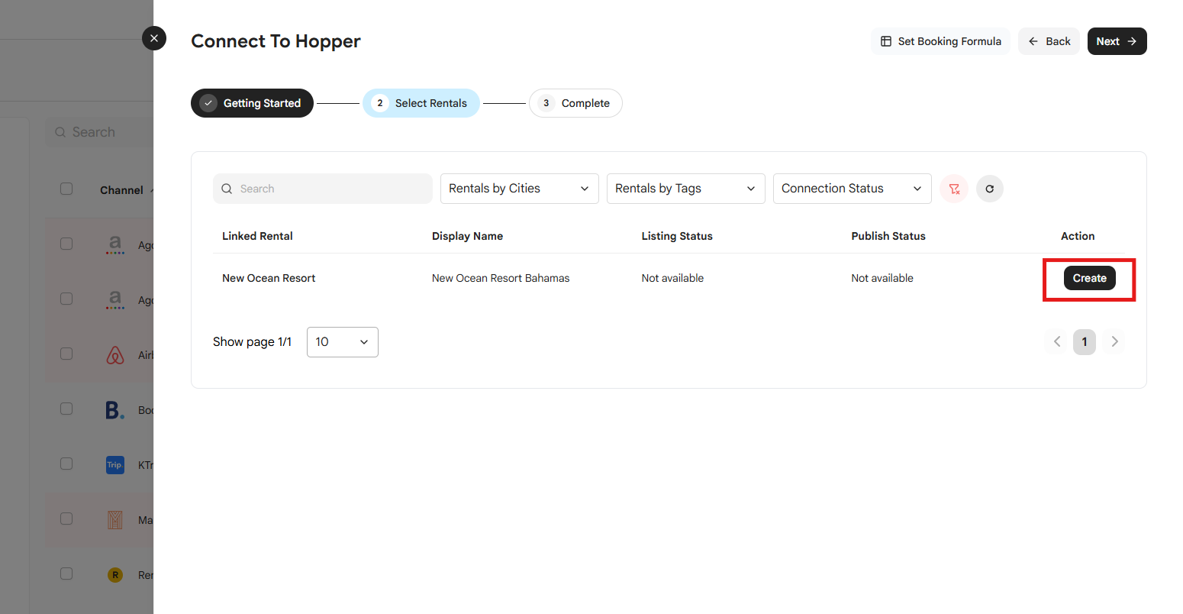Image resolution: width=1183 pixels, height=614 pixels.
Task: Click the Publish Status column header
Action: click(888, 236)
